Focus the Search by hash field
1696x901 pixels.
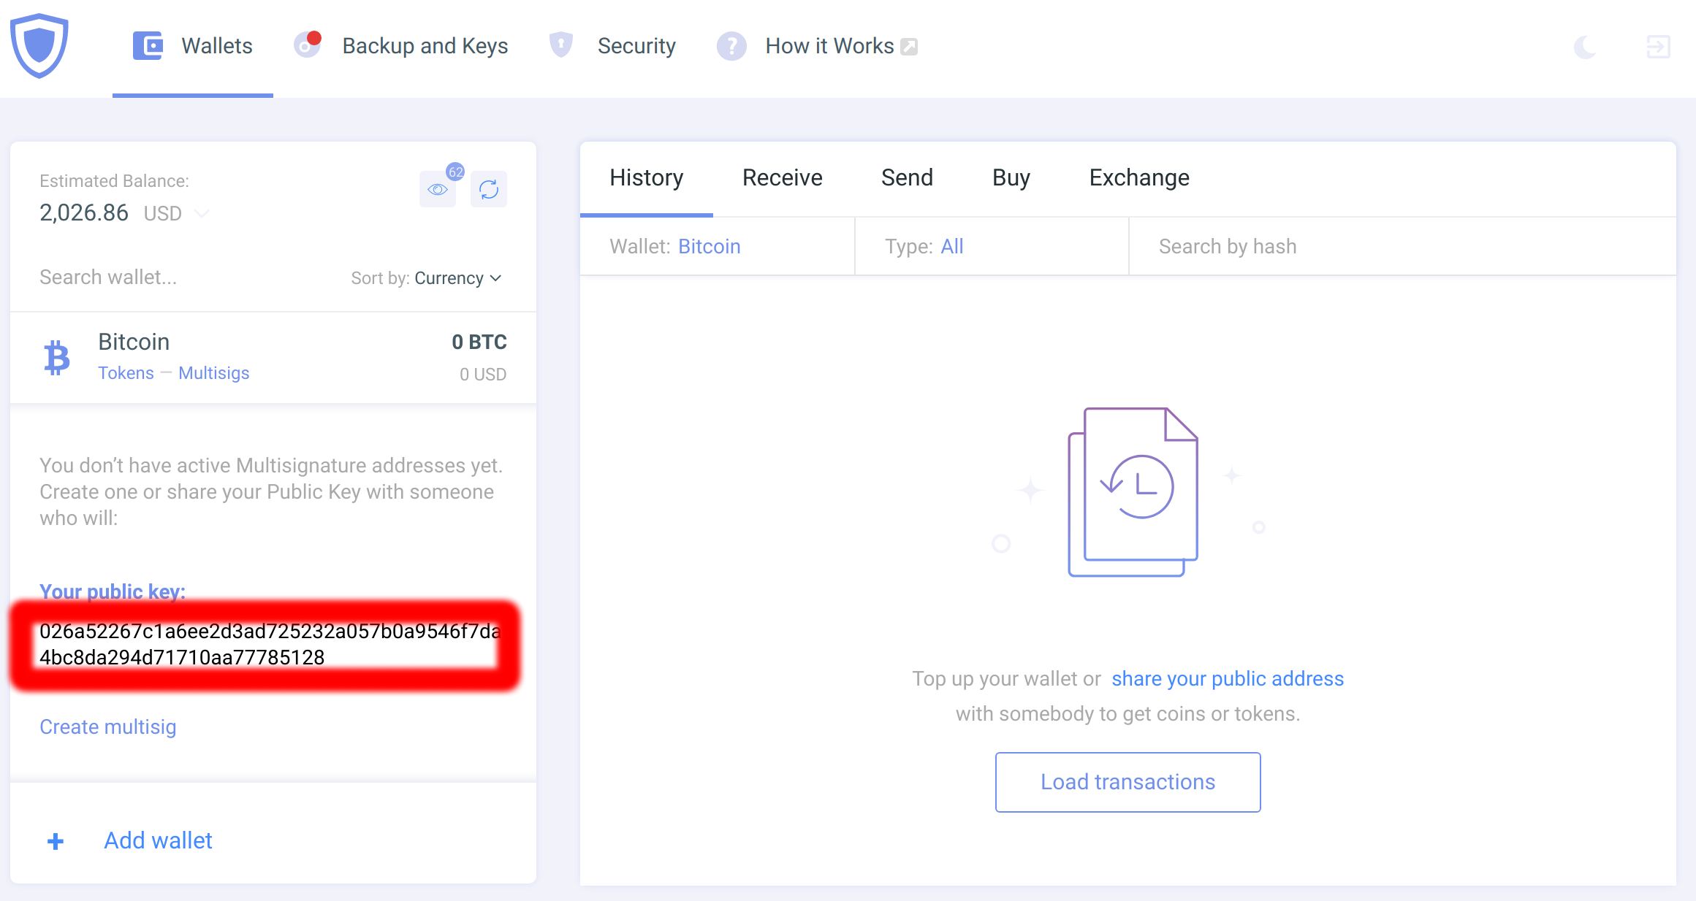(x=1402, y=247)
